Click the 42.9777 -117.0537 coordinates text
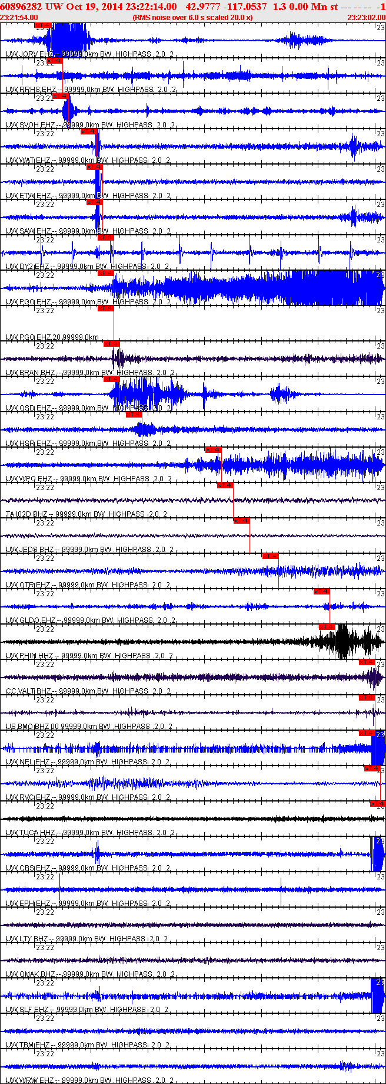 (x=226, y=6)
